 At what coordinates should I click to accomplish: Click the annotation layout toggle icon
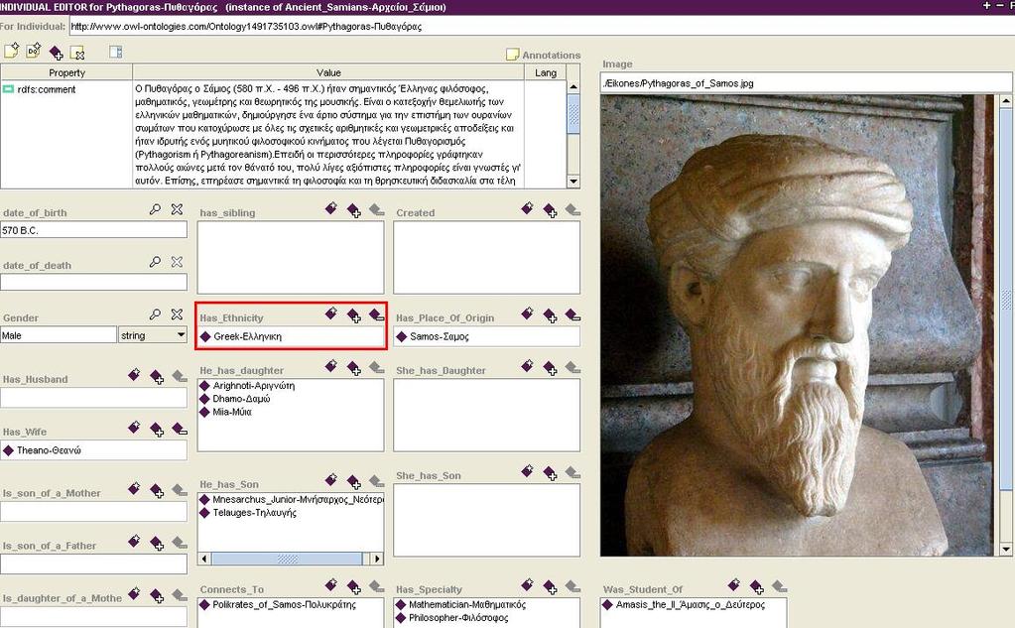click(116, 52)
